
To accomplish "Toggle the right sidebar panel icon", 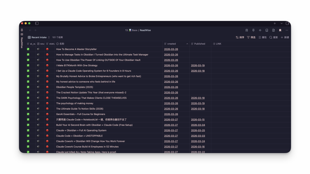I will 287,23.
